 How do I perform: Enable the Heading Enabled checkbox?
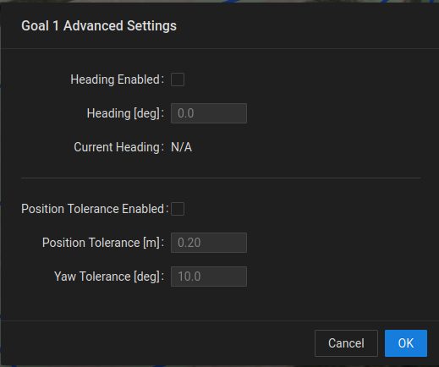(x=178, y=79)
